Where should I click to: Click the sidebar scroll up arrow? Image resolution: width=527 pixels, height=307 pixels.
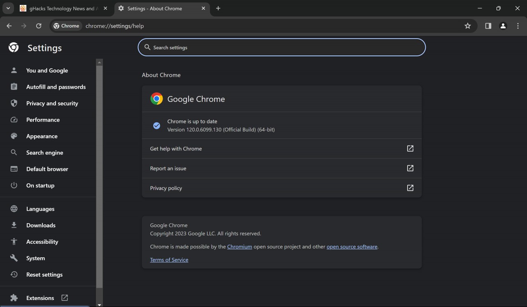99,62
